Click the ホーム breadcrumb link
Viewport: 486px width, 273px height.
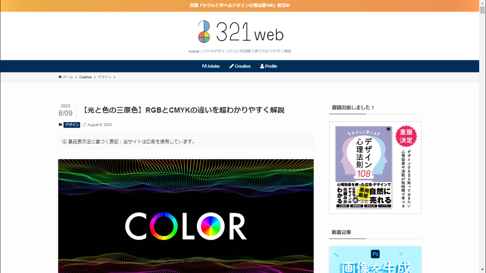(68, 77)
